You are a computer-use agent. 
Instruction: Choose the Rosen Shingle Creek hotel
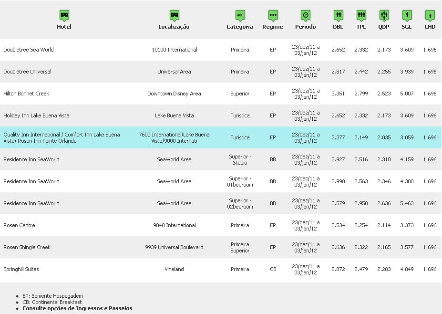[27, 247]
